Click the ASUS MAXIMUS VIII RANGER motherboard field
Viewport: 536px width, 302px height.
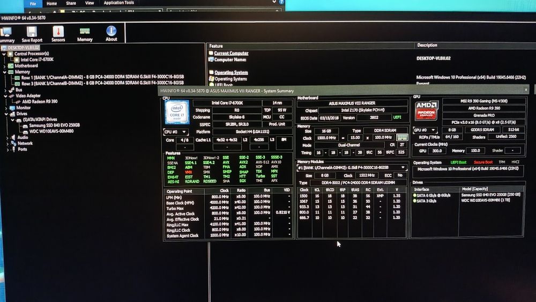[x=352, y=104]
